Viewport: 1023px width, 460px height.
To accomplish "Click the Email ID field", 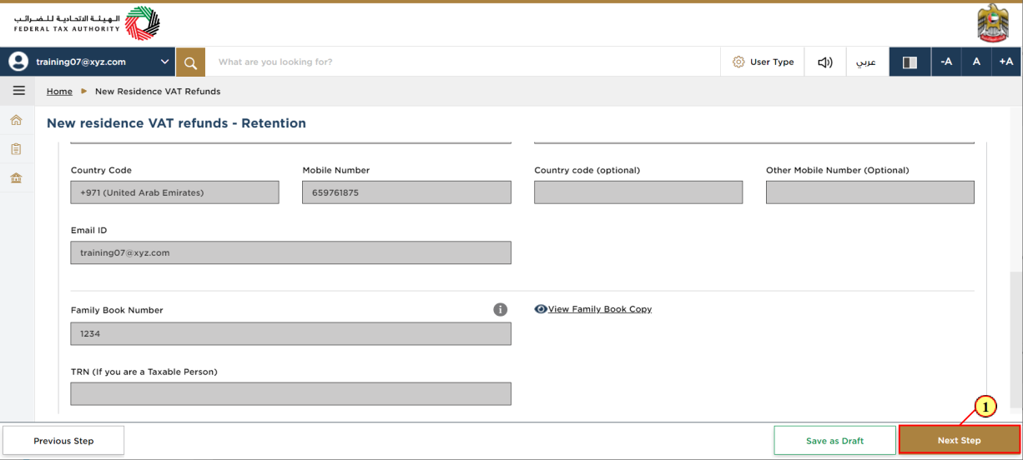I will click(290, 252).
